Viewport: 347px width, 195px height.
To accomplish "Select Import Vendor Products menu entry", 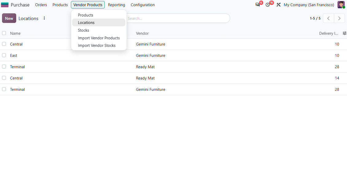I will pyautogui.click(x=99, y=38).
